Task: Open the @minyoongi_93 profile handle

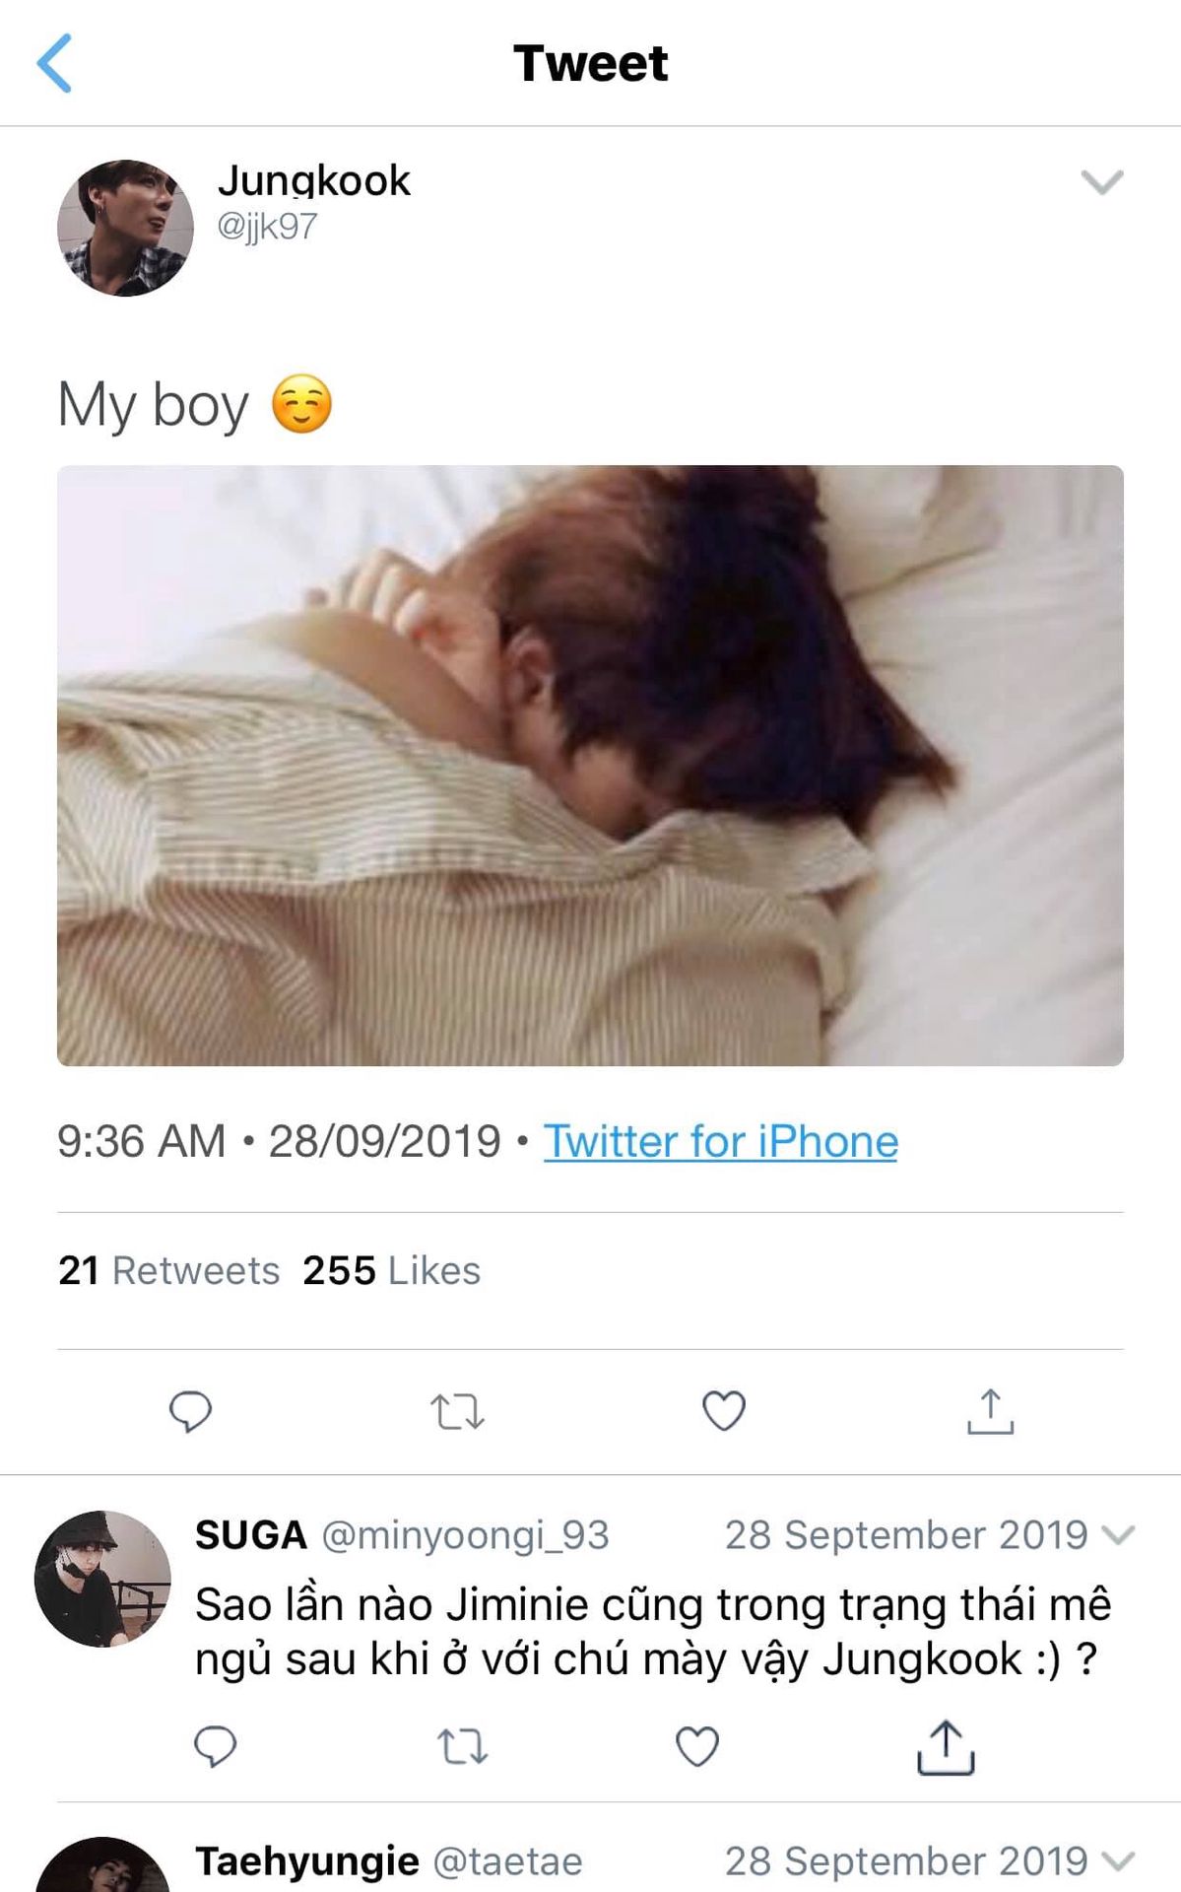Action: coord(465,1535)
